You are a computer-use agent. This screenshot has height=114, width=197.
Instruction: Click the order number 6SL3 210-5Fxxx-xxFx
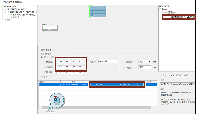click(x=180, y=75)
